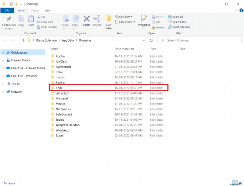The image size is (244, 186).
Task: Click the title bar properties checkmark icon
Action: click(12, 4)
